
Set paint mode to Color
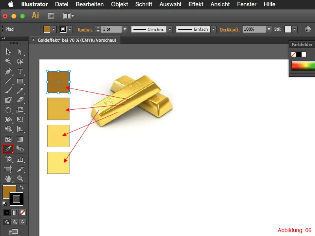tap(7, 212)
